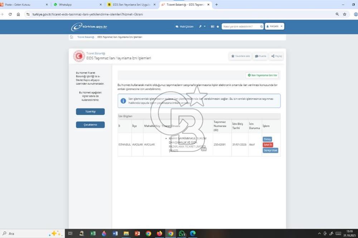Click the Ticaret Bakanlığı breadcrumb link
Screen dimensions: 358x238
[86, 37]
